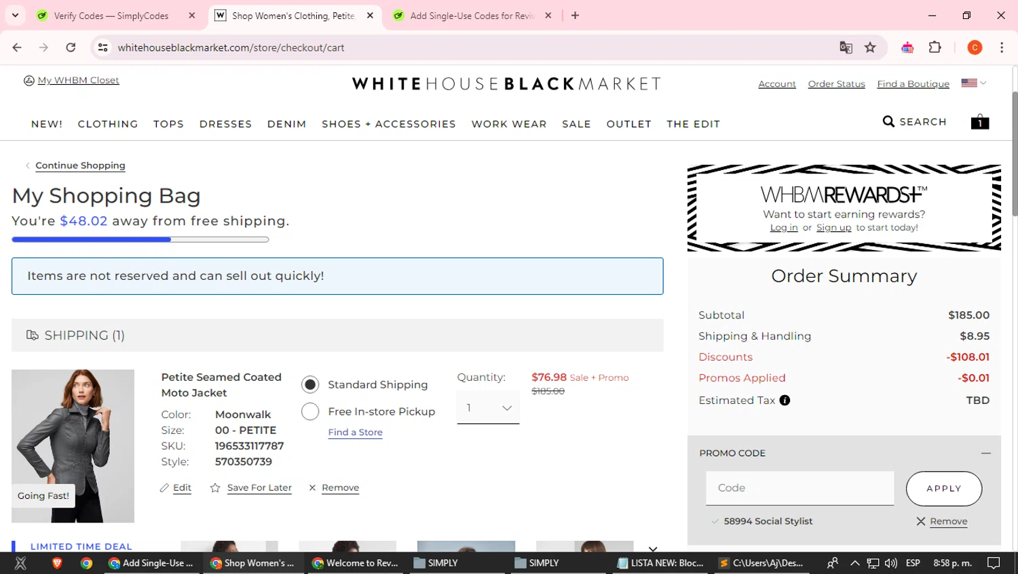
Task: Expand the Limited Time Deal chevron
Action: [x=653, y=548]
